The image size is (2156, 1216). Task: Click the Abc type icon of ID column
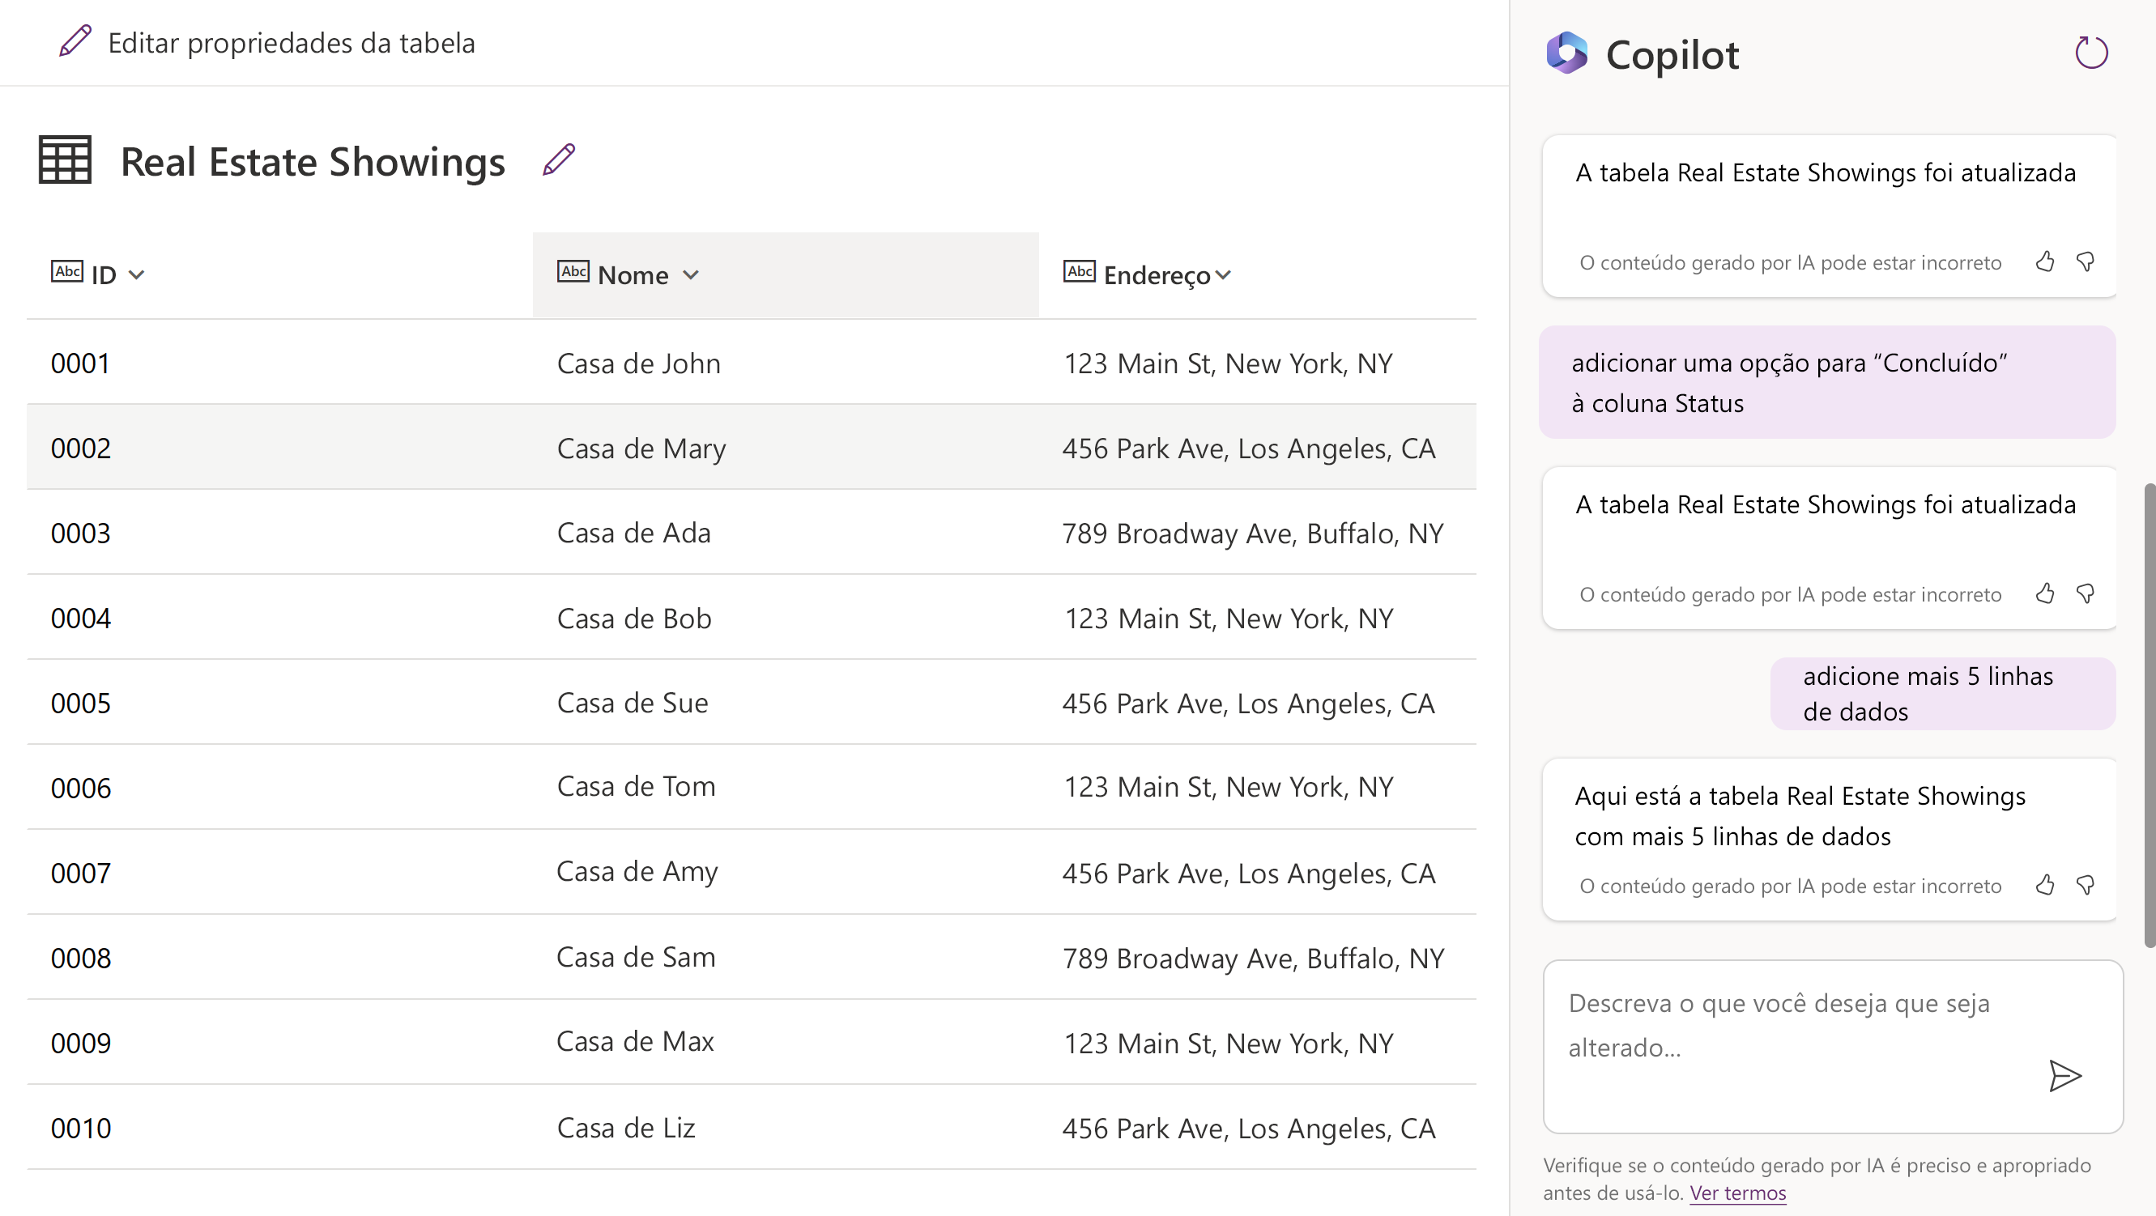coord(67,271)
